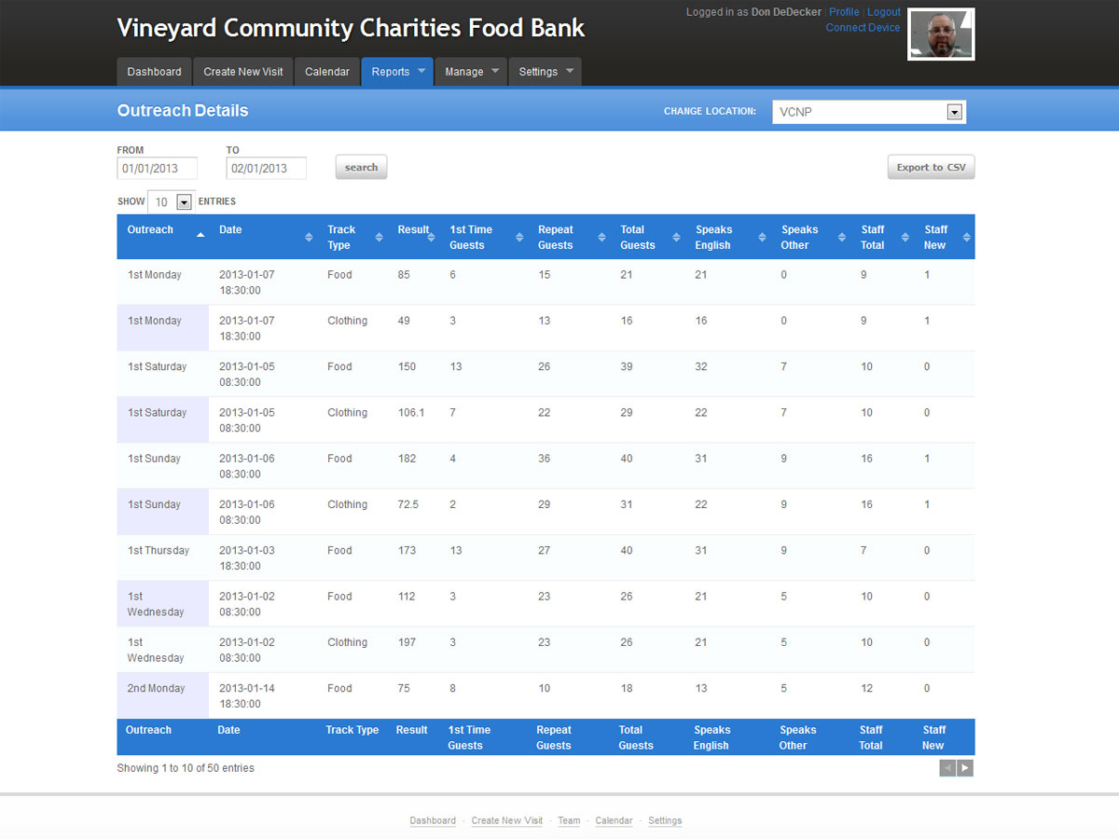Open the Show entries count dropdown
The height and width of the screenshot is (839, 1119).
tap(172, 202)
